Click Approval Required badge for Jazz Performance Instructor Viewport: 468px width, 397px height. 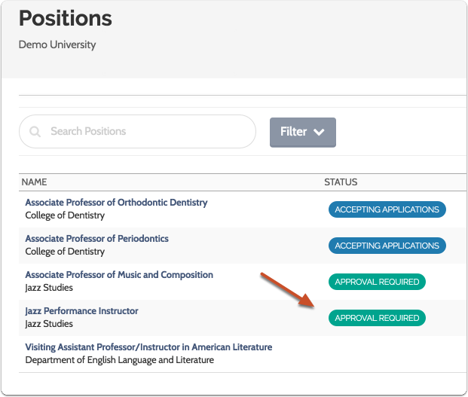click(x=377, y=318)
